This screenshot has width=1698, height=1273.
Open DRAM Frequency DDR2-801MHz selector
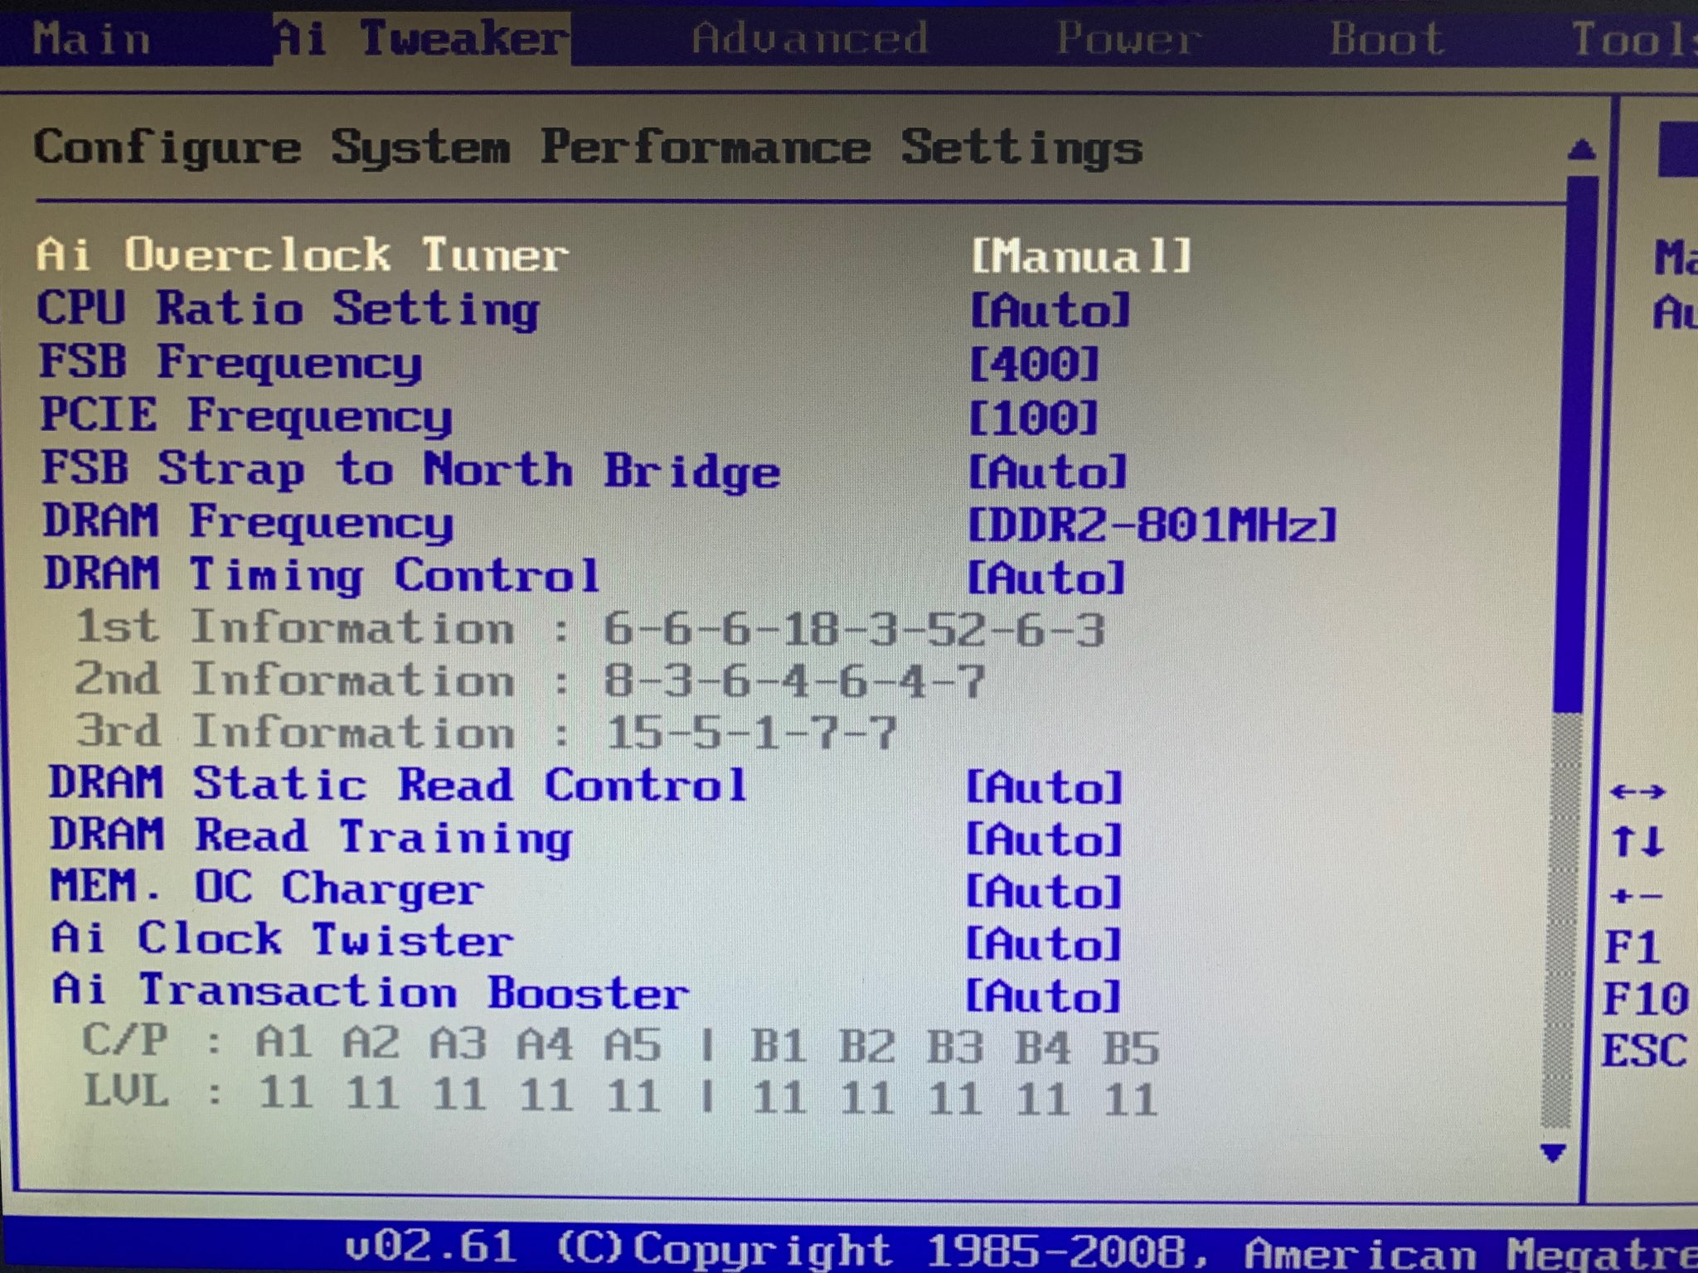[1152, 525]
